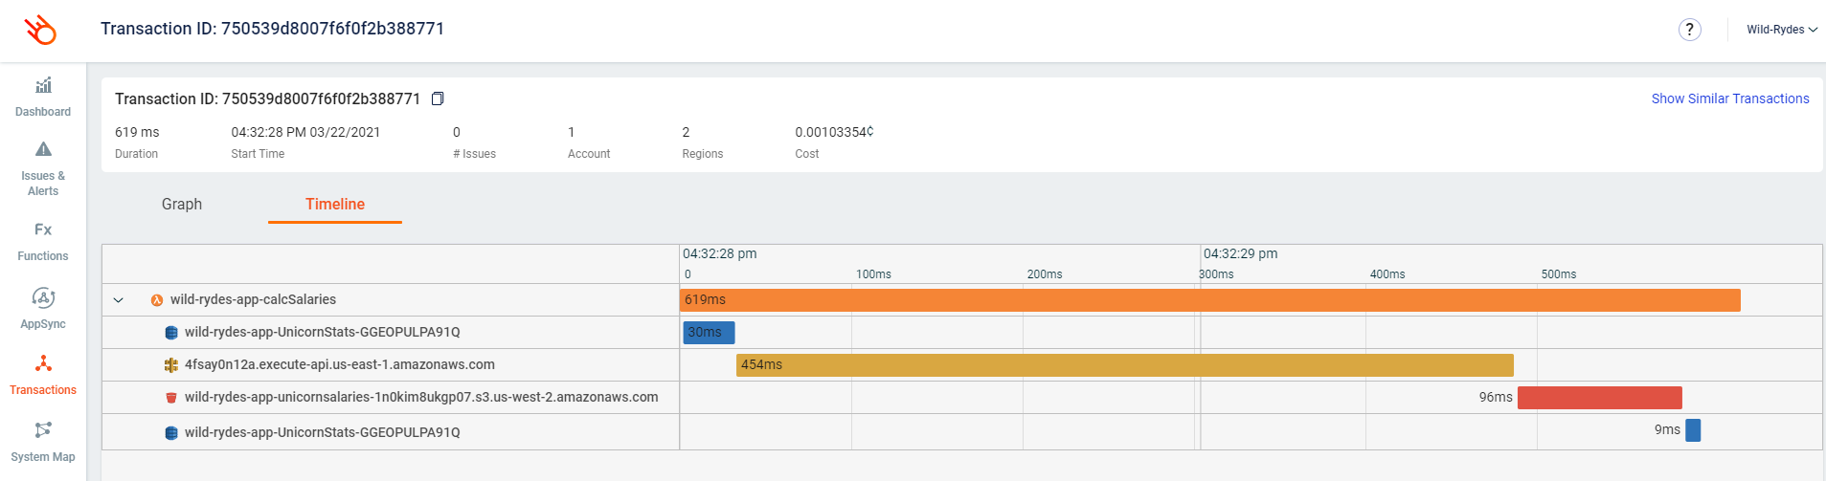Open the help question mark icon

point(1690,30)
